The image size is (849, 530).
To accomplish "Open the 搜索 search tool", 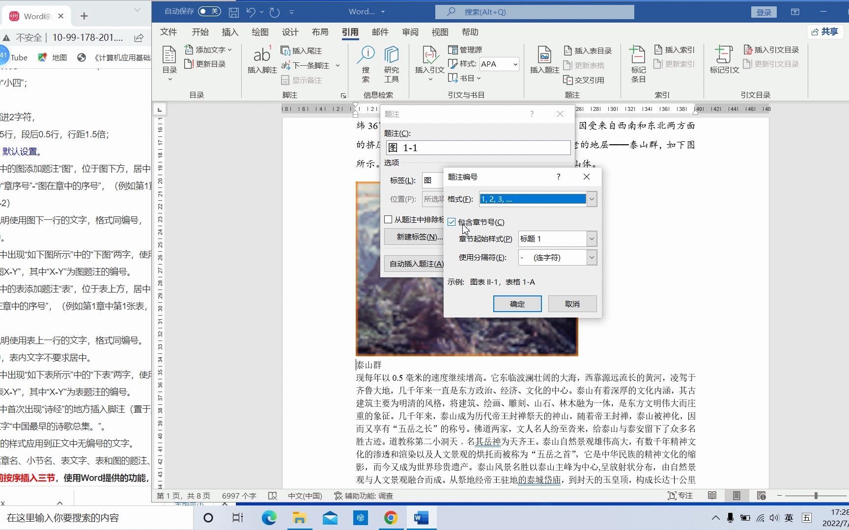I will 366,64.
